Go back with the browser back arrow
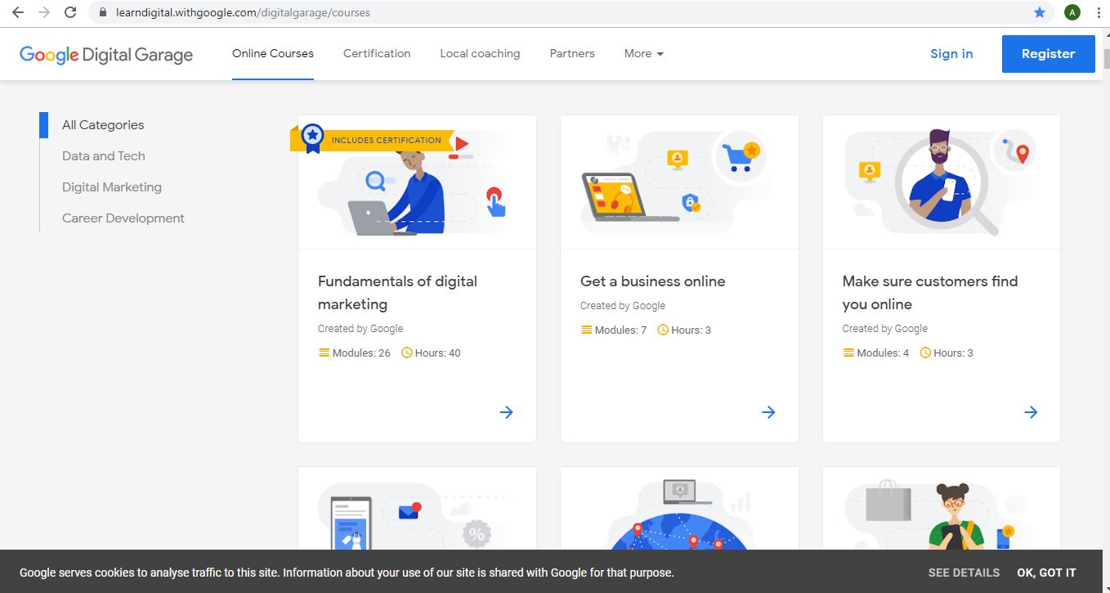The height and width of the screenshot is (593, 1110). click(18, 12)
